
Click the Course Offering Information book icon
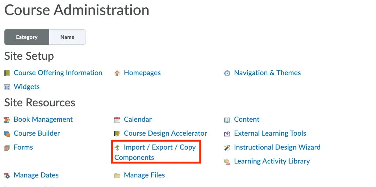(x=7, y=73)
